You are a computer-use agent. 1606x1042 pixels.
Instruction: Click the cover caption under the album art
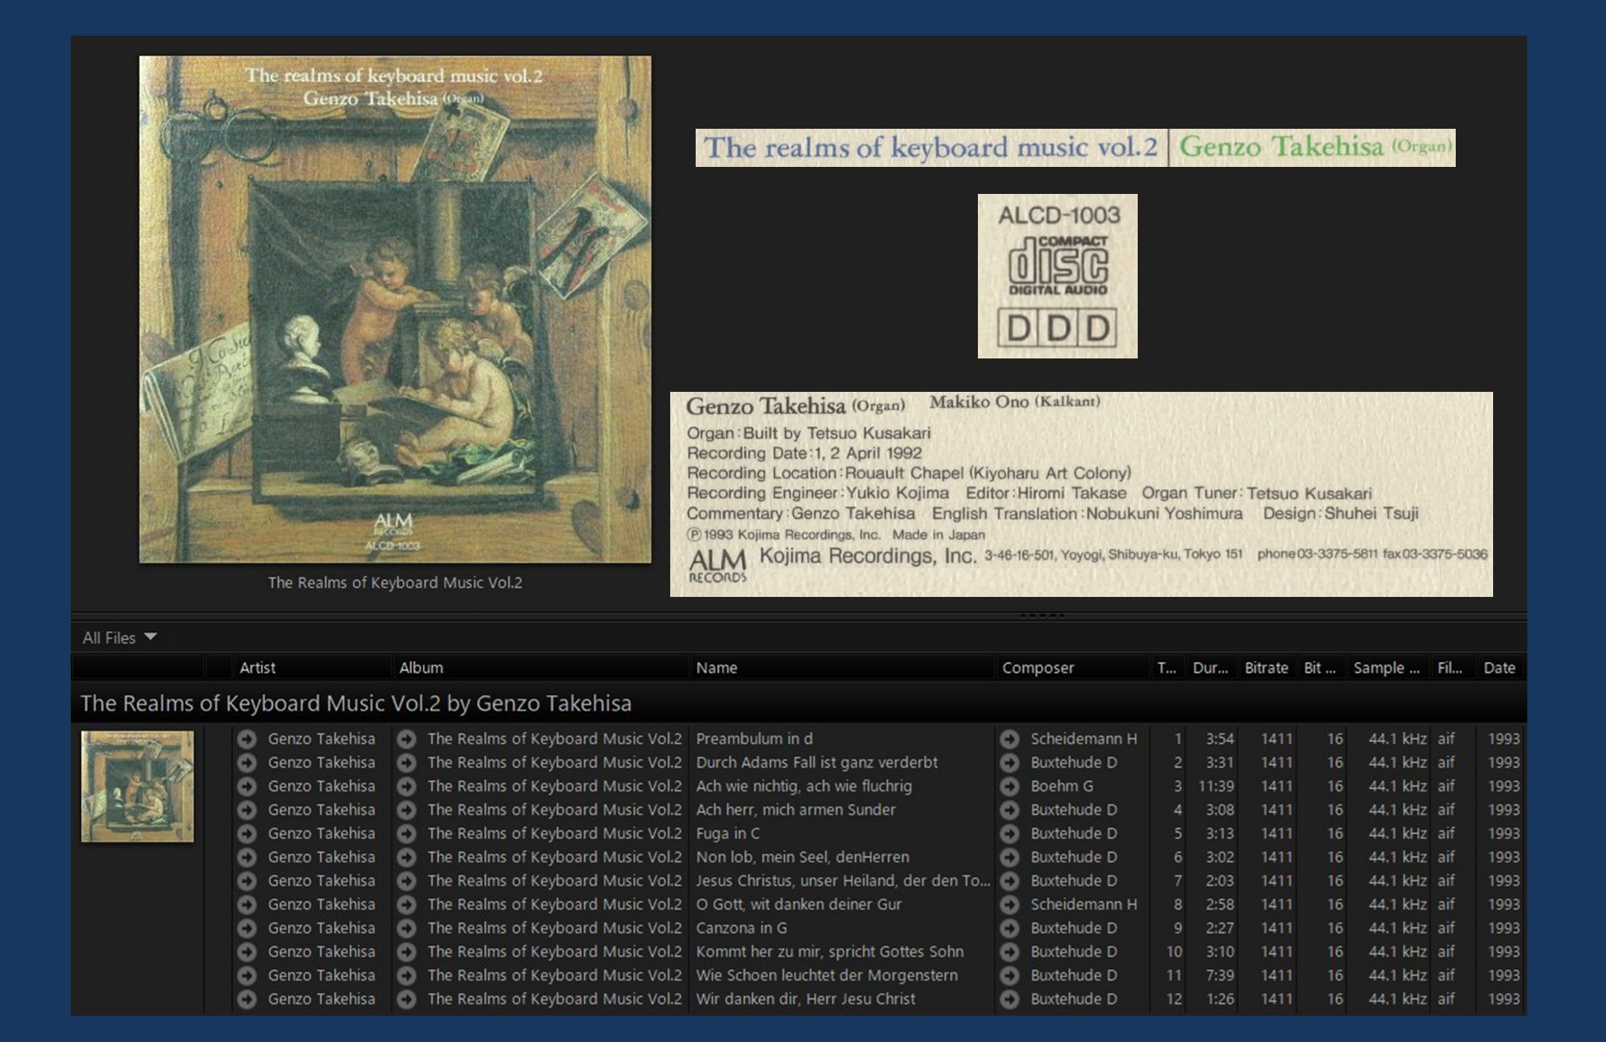[395, 583]
